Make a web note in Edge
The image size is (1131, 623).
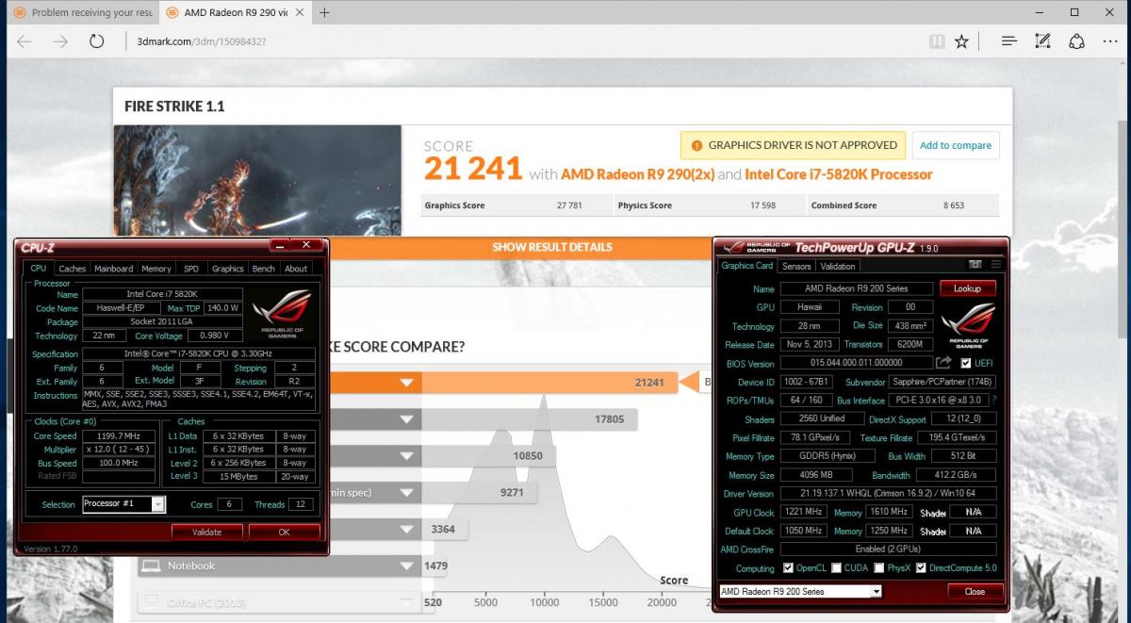coord(1042,41)
